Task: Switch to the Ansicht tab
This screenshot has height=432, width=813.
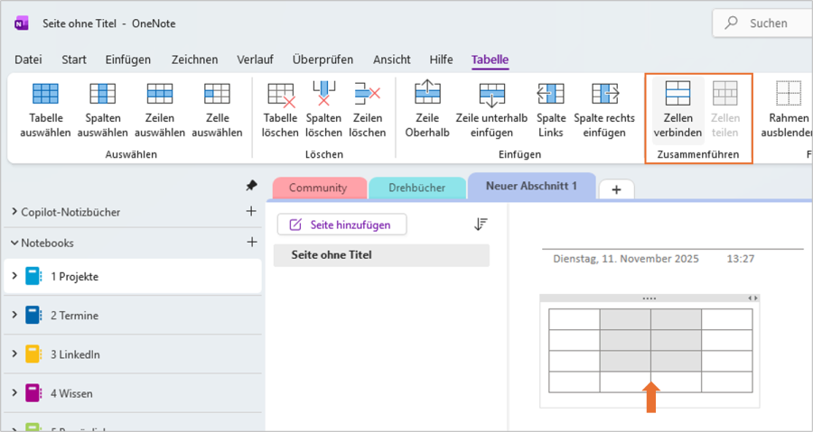Action: pos(391,60)
